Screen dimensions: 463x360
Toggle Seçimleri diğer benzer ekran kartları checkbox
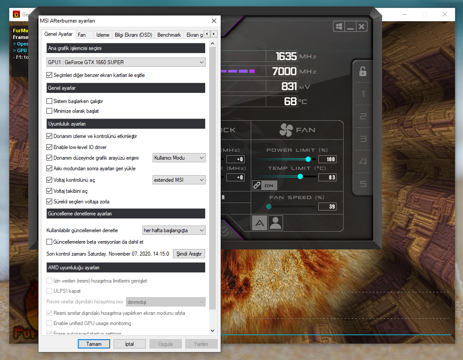pos(50,75)
